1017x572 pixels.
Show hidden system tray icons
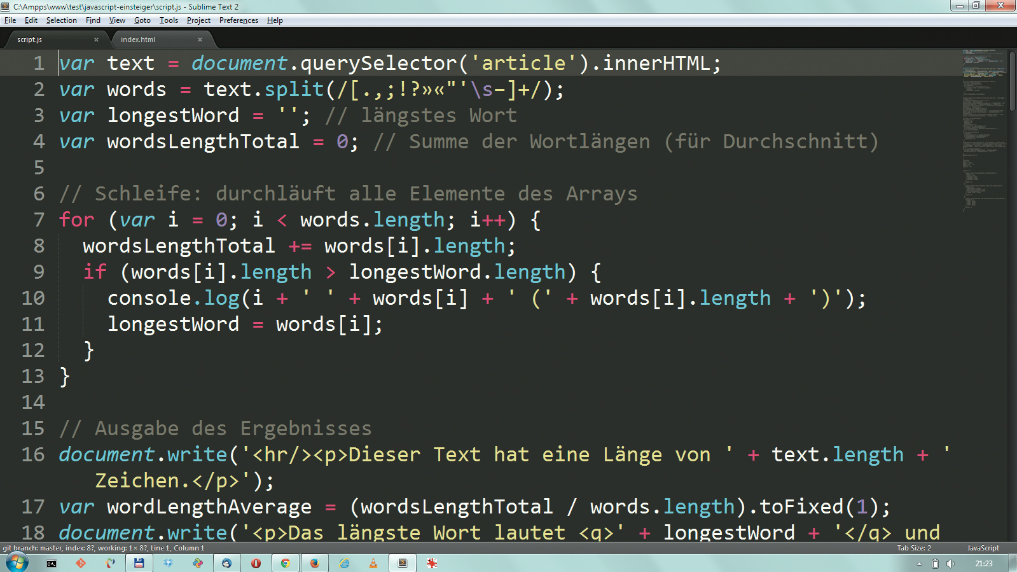click(919, 564)
